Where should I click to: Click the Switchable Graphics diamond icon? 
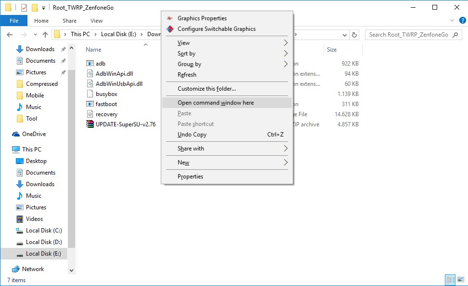click(170, 29)
